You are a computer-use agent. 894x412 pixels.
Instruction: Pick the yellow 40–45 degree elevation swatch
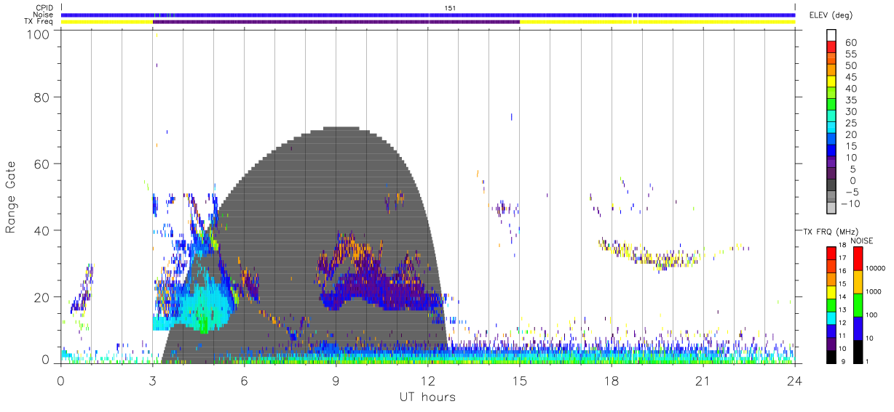(831, 82)
